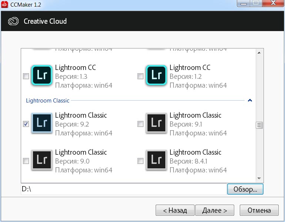The image size is (285, 222).
Task: Click the Creative Cloud logo in header
Action: [13, 21]
